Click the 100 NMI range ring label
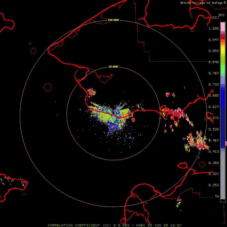Screen dimensions: 227x227 (113, 20)
